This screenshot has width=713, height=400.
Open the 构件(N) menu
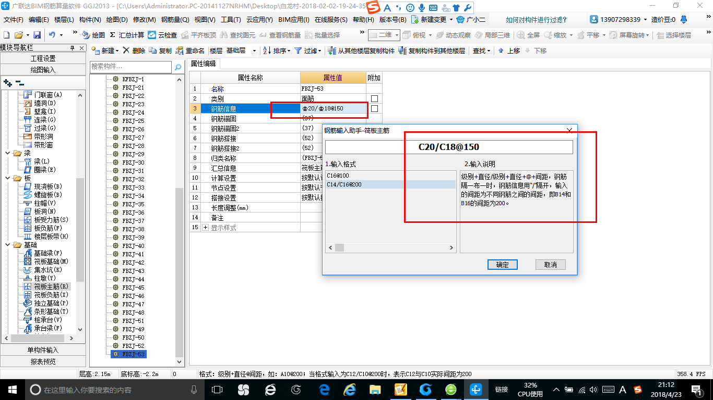tap(90, 19)
